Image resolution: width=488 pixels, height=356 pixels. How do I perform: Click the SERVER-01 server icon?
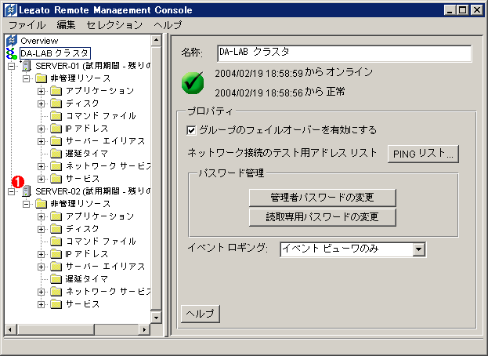tap(27, 66)
